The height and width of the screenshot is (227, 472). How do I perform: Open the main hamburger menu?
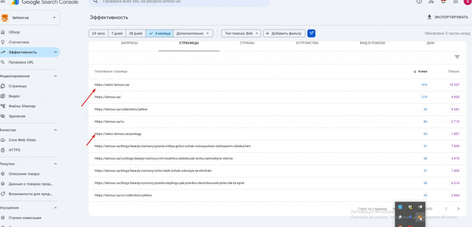tap(2, 1)
